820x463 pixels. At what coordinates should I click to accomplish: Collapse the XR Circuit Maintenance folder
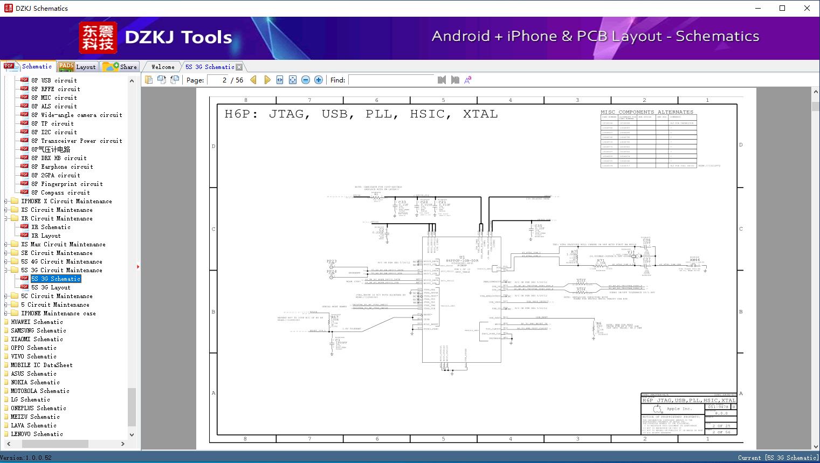click(x=6, y=219)
